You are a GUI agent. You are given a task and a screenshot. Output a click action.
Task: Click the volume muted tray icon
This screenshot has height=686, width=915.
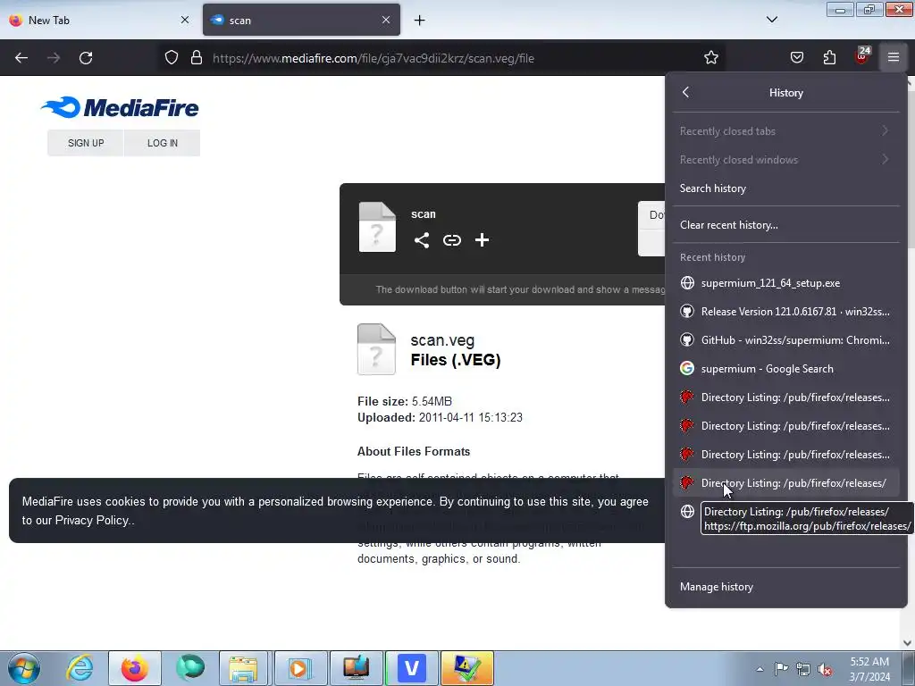tap(825, 670)
